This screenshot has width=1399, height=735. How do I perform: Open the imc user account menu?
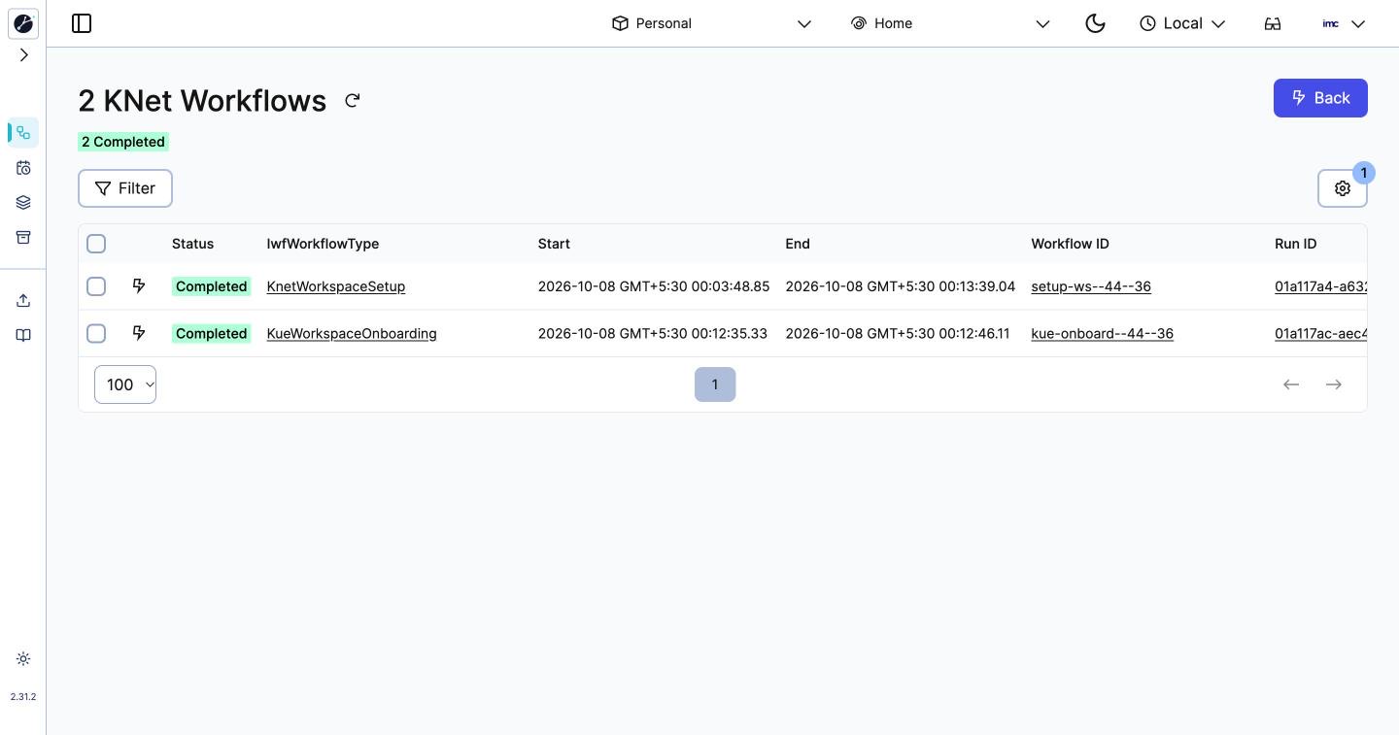[1344, 23]
